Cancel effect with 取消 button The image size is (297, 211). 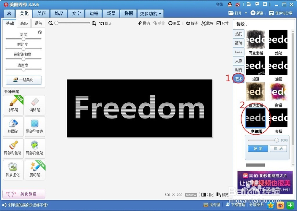click(x=278, y=149)
